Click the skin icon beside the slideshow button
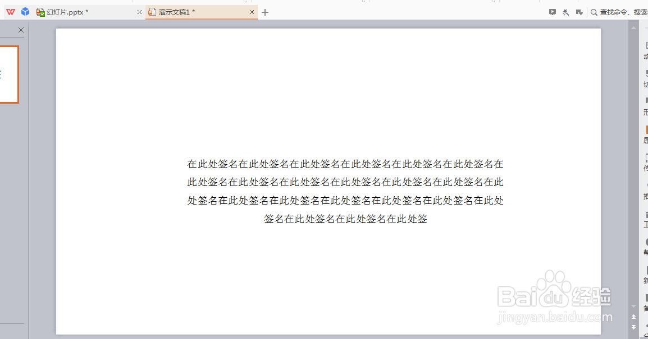The height and width of the screenshot is (339, 648). pos(565,12)
